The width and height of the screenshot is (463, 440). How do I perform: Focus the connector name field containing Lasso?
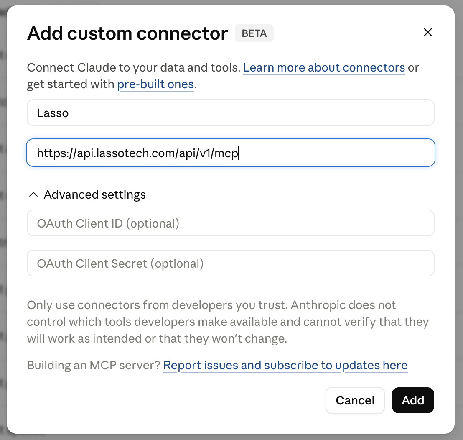point(231,113)
